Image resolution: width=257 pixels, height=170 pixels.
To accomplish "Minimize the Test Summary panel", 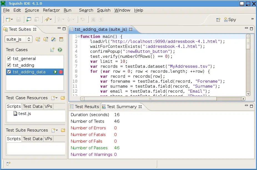I will pos(246,106).
